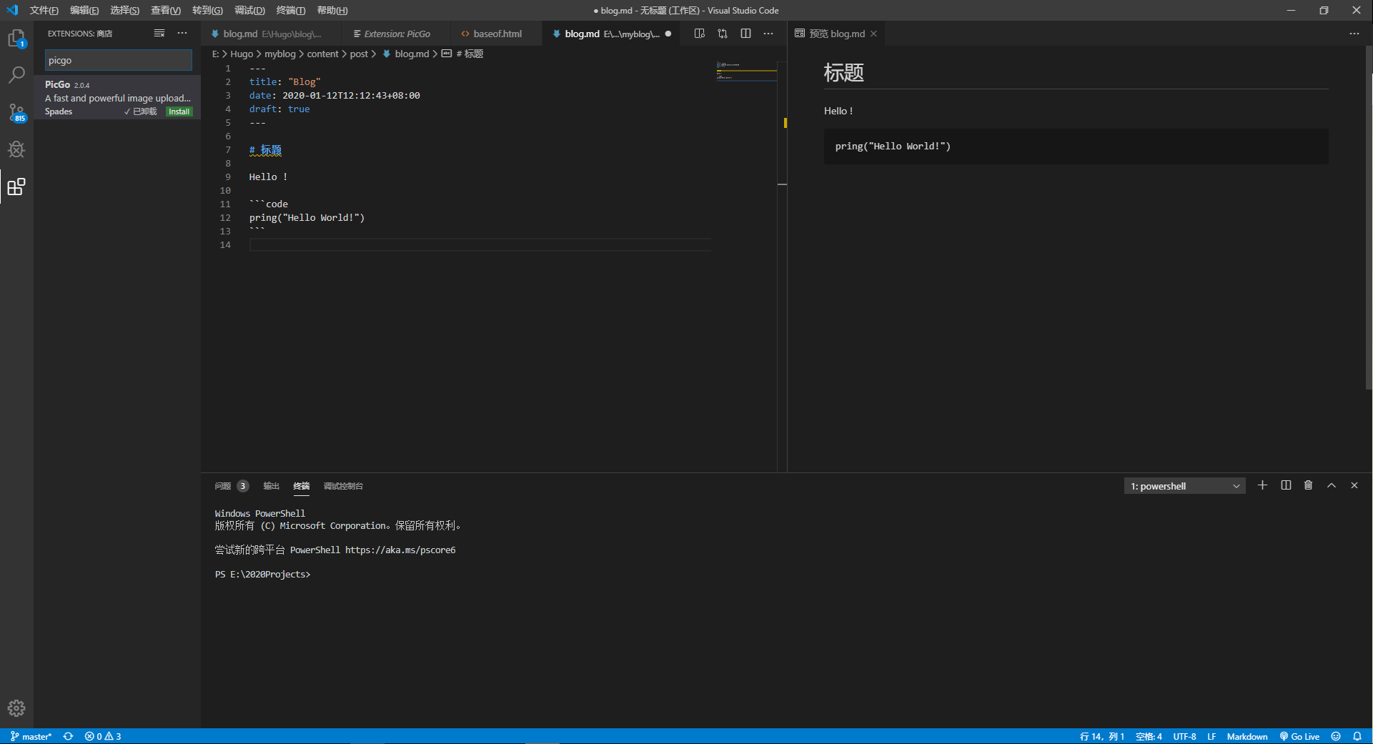Switch to Extension: PicGo tab
The height and width of the screenshot is (744, 1373).
[396, 34]
